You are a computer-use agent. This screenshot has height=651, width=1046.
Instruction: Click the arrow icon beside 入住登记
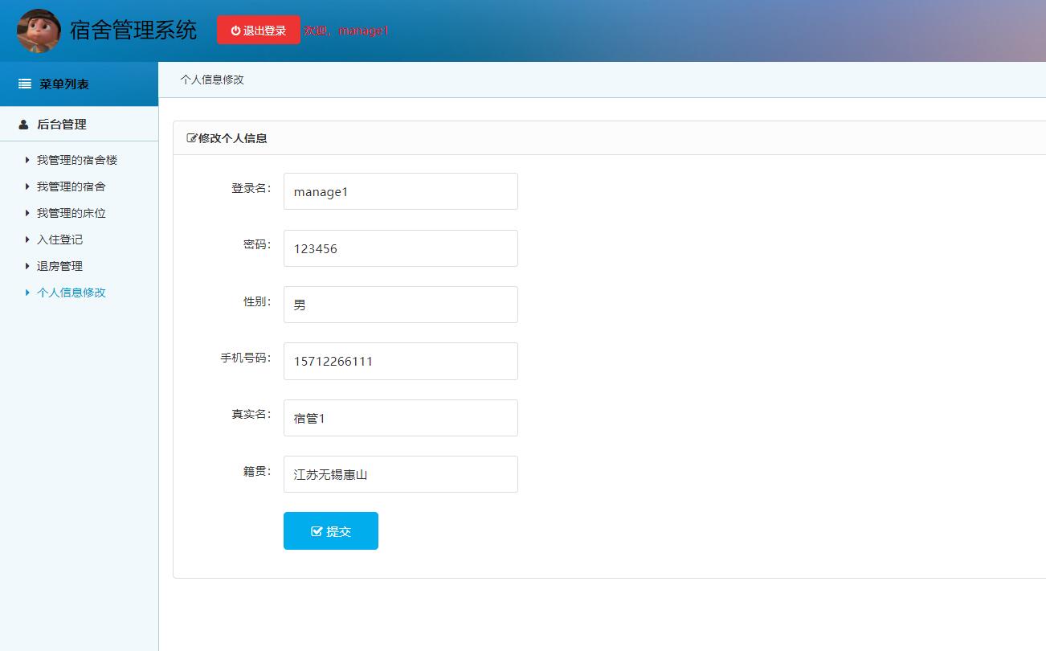[x=28, y=240]
